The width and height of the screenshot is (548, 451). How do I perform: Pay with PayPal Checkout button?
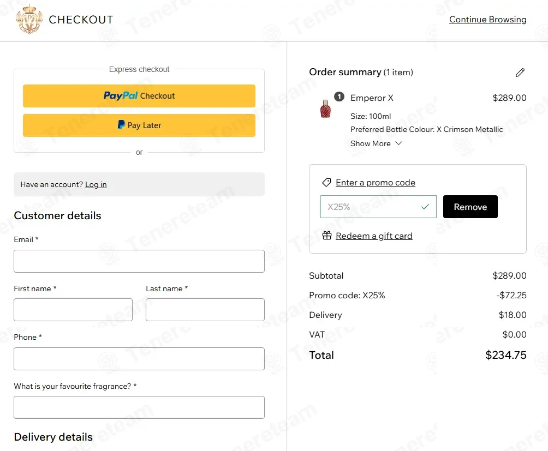[x=139, y=95]
